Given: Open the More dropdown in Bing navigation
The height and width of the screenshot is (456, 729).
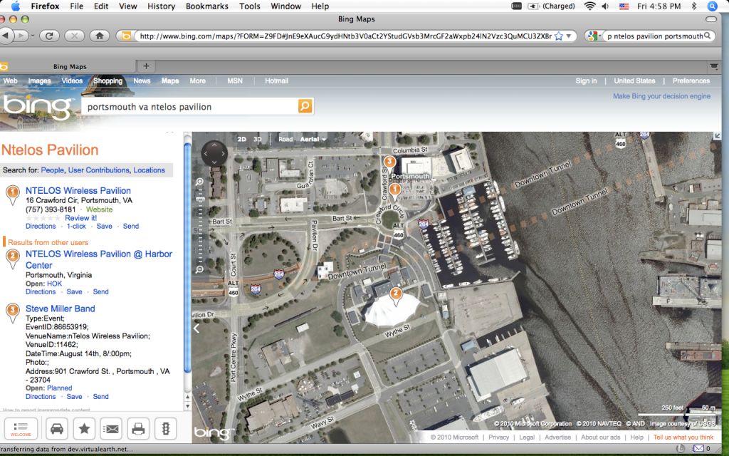Looking at the screenshot, I should point(198,81).
